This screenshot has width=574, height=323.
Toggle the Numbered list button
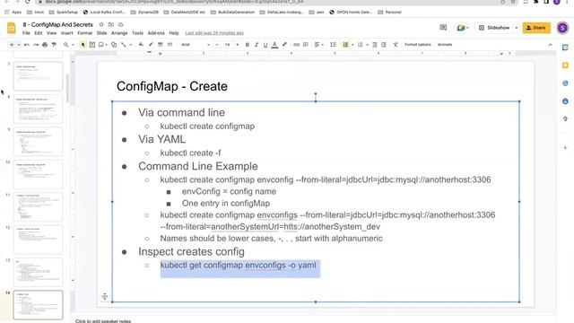click(x=345, y=45)
